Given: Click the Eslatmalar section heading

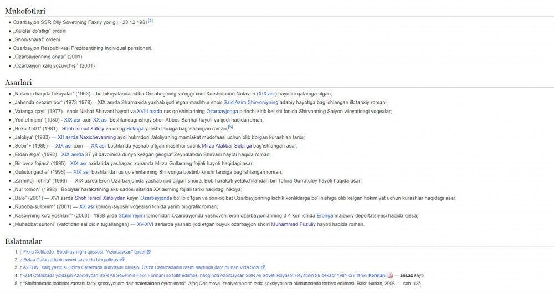Looking at the screenshot, I should pyautogui.click(x=23, y=241).
